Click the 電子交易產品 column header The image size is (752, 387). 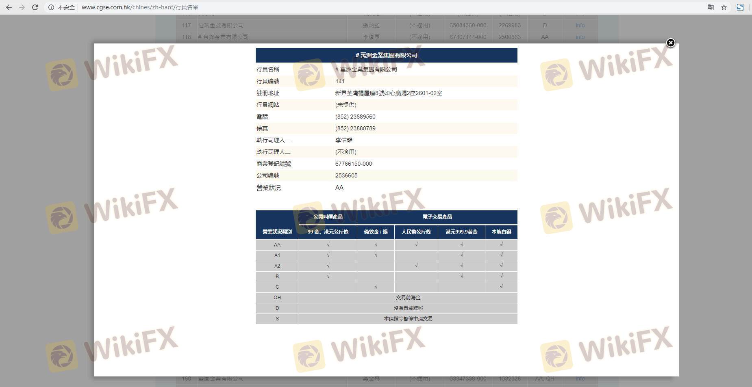[437, 217]
